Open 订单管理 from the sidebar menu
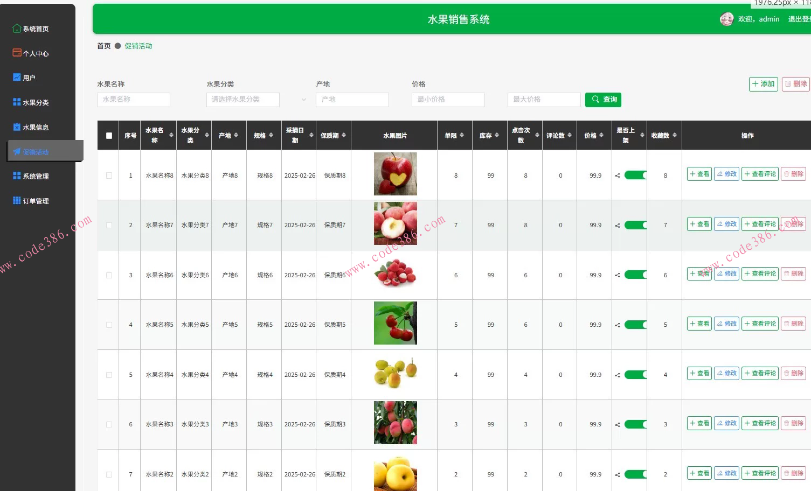The image size is (811, 491). click(36, 200)
